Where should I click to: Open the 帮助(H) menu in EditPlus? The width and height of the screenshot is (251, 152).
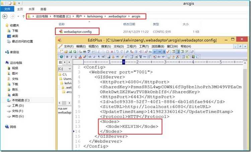(x=186, y=46)
